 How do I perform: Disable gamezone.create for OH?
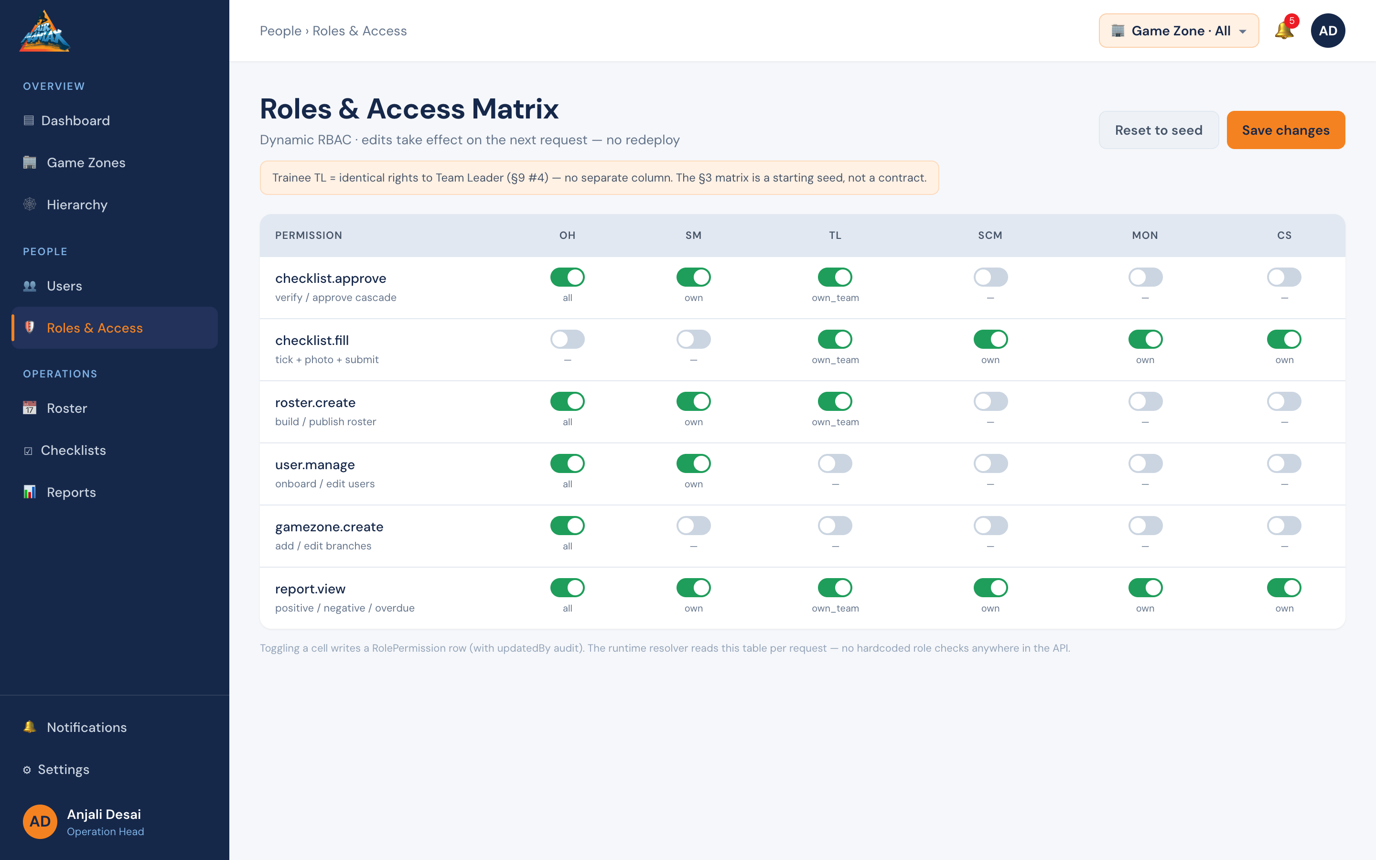pyautogui.click(x=567, y=526)
